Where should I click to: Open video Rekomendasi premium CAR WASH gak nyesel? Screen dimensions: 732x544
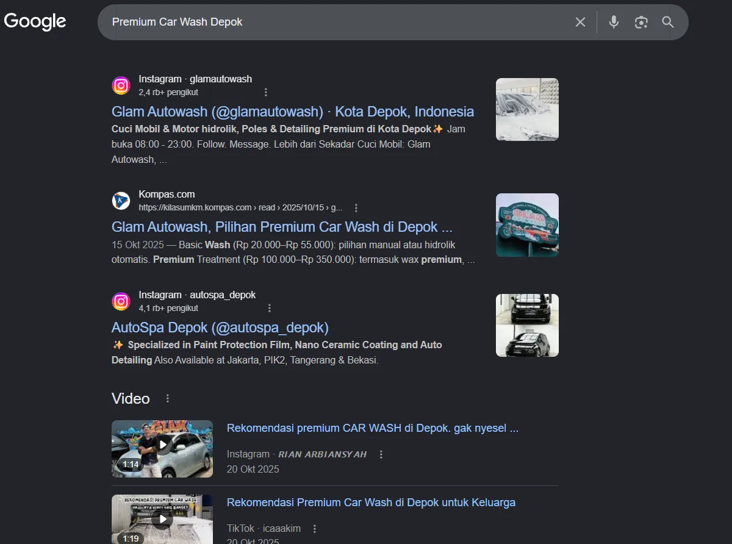coord(373,428)
